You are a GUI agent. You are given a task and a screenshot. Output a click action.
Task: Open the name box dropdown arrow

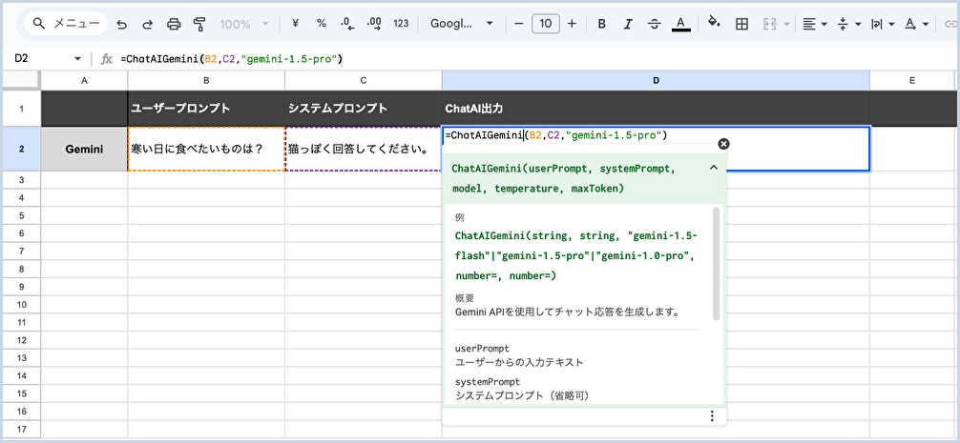point(77,59)
